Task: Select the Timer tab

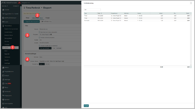Action: [27, 18]
